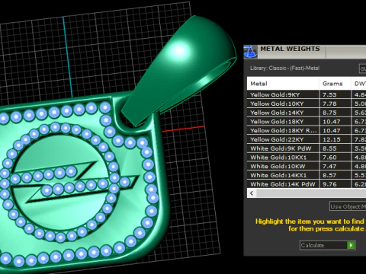Click the 8.57 grams value

click(x=329, y=175)
